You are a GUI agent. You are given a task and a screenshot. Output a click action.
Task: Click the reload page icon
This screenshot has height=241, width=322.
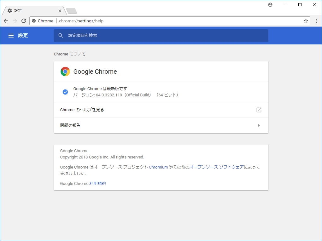click(x=24, y=21)
